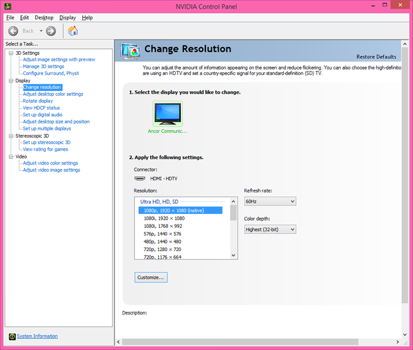
Task: Select the Ancor Communic display monitor icon
Action: tap(168, 113)
